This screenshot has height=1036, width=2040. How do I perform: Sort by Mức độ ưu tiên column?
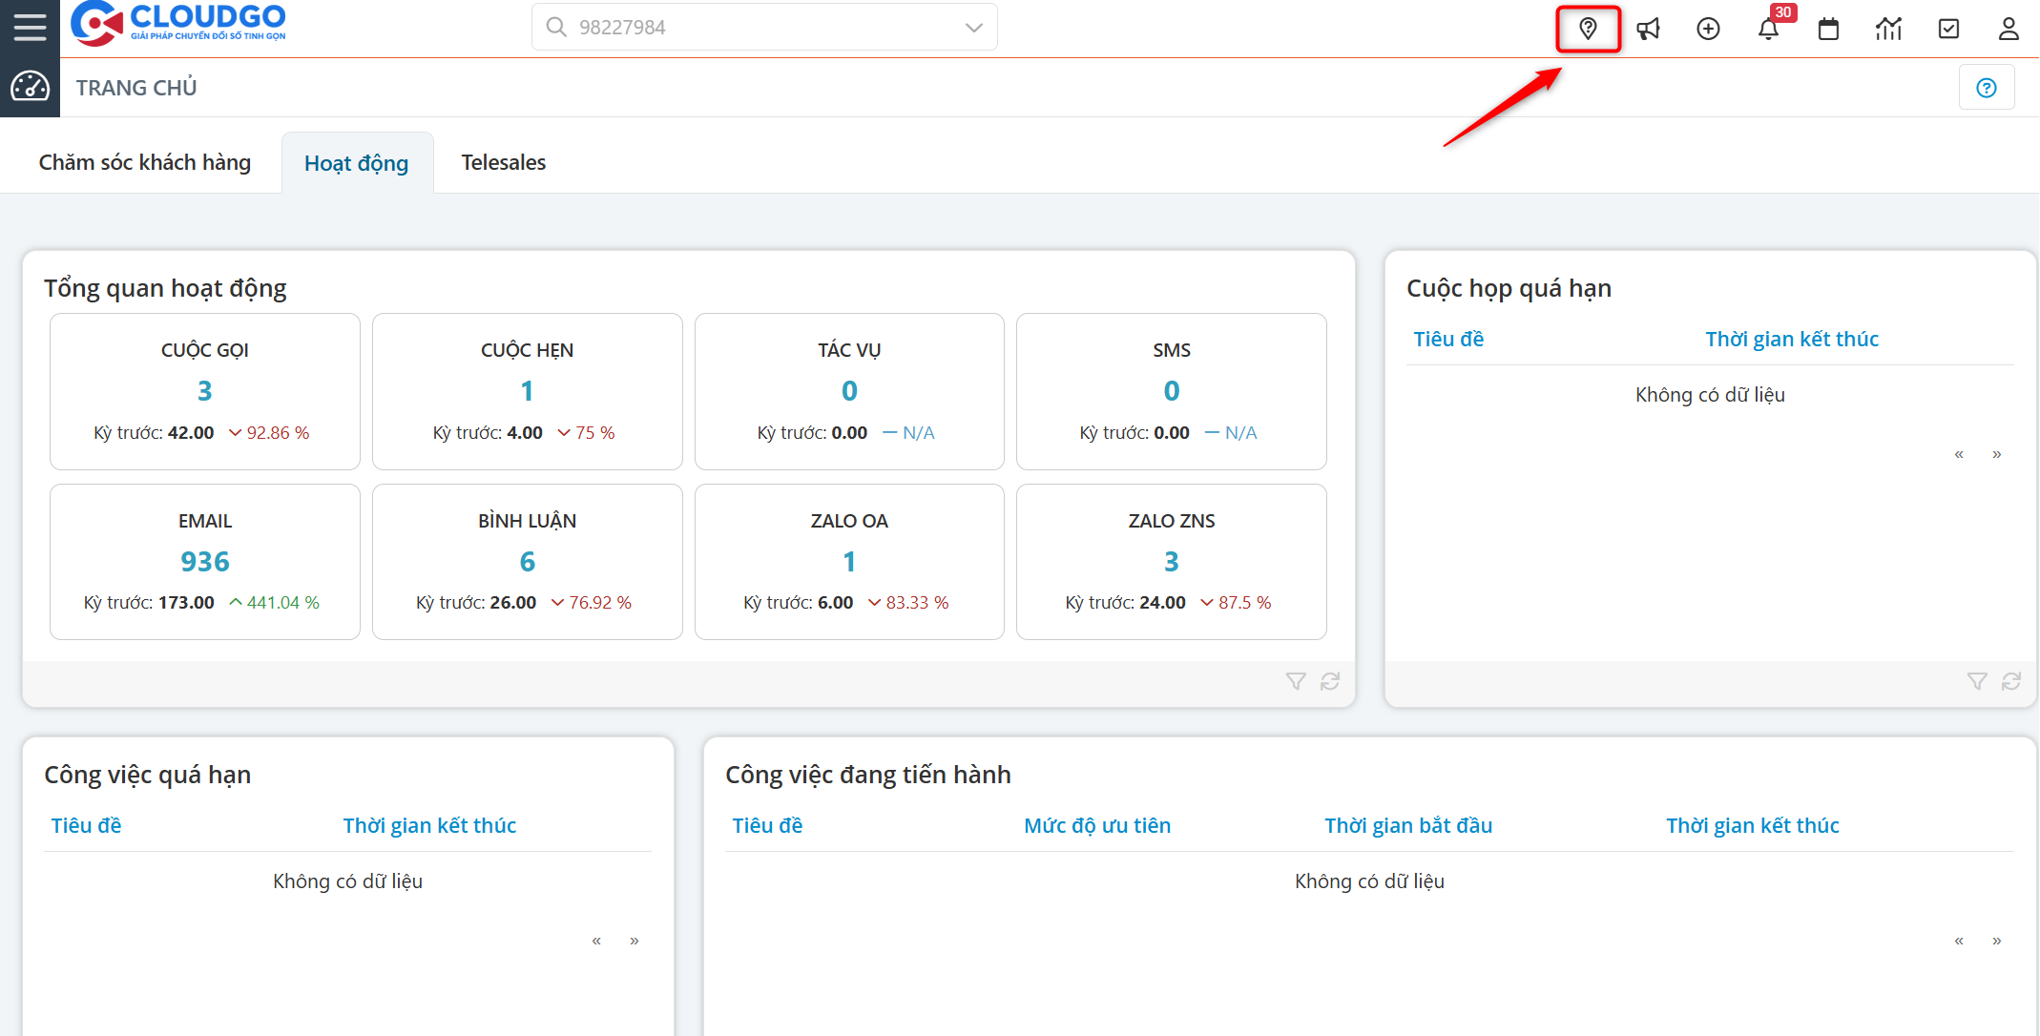1096,826
